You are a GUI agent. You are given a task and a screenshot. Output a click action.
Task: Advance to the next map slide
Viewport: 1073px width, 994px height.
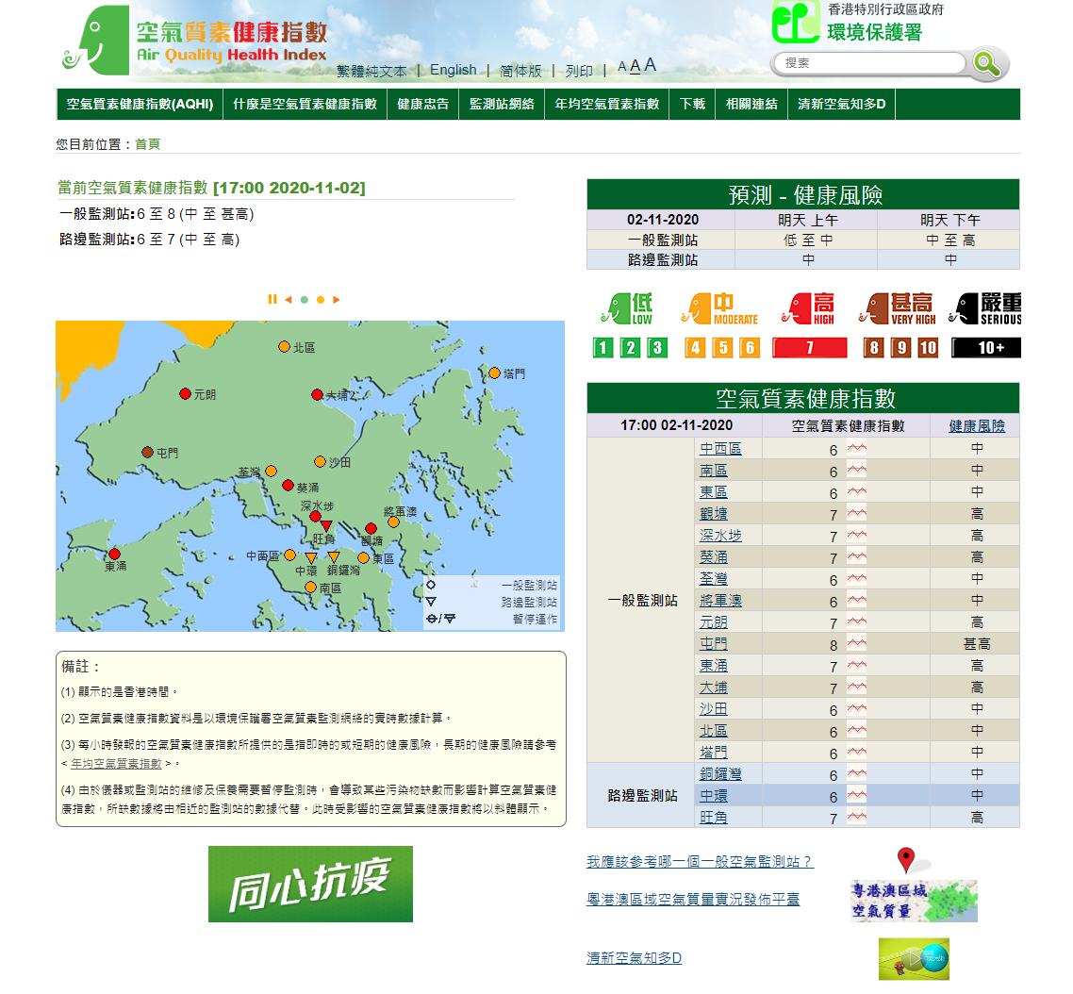click(337, 300)
